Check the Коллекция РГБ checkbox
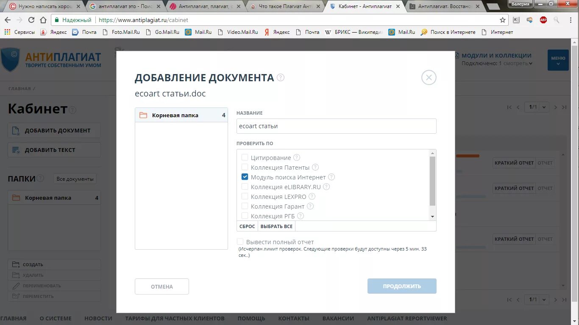 click(245, 216)
